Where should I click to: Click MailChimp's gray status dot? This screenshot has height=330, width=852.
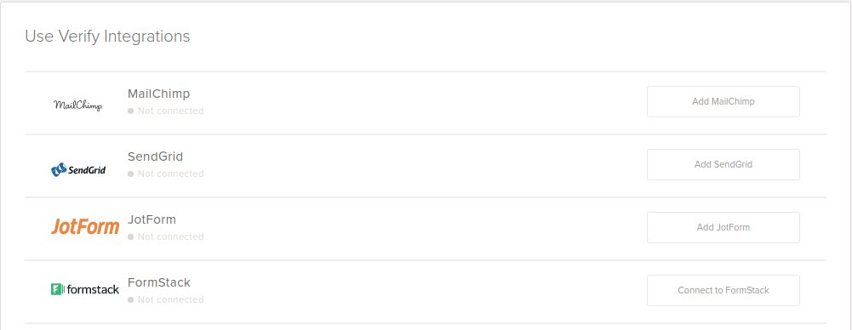[130, 111]
